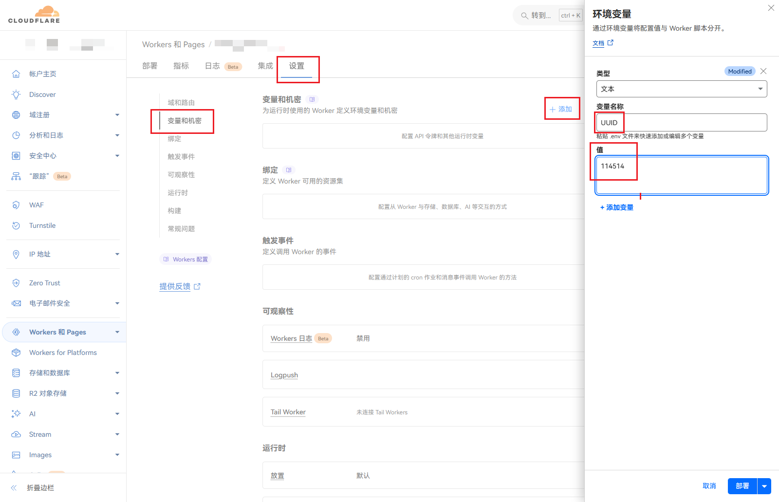Click the Discover lightbulb icon

click(16, 94)
